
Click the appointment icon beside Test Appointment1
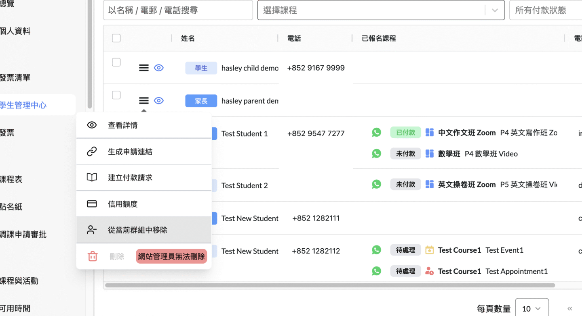point(430,271)
